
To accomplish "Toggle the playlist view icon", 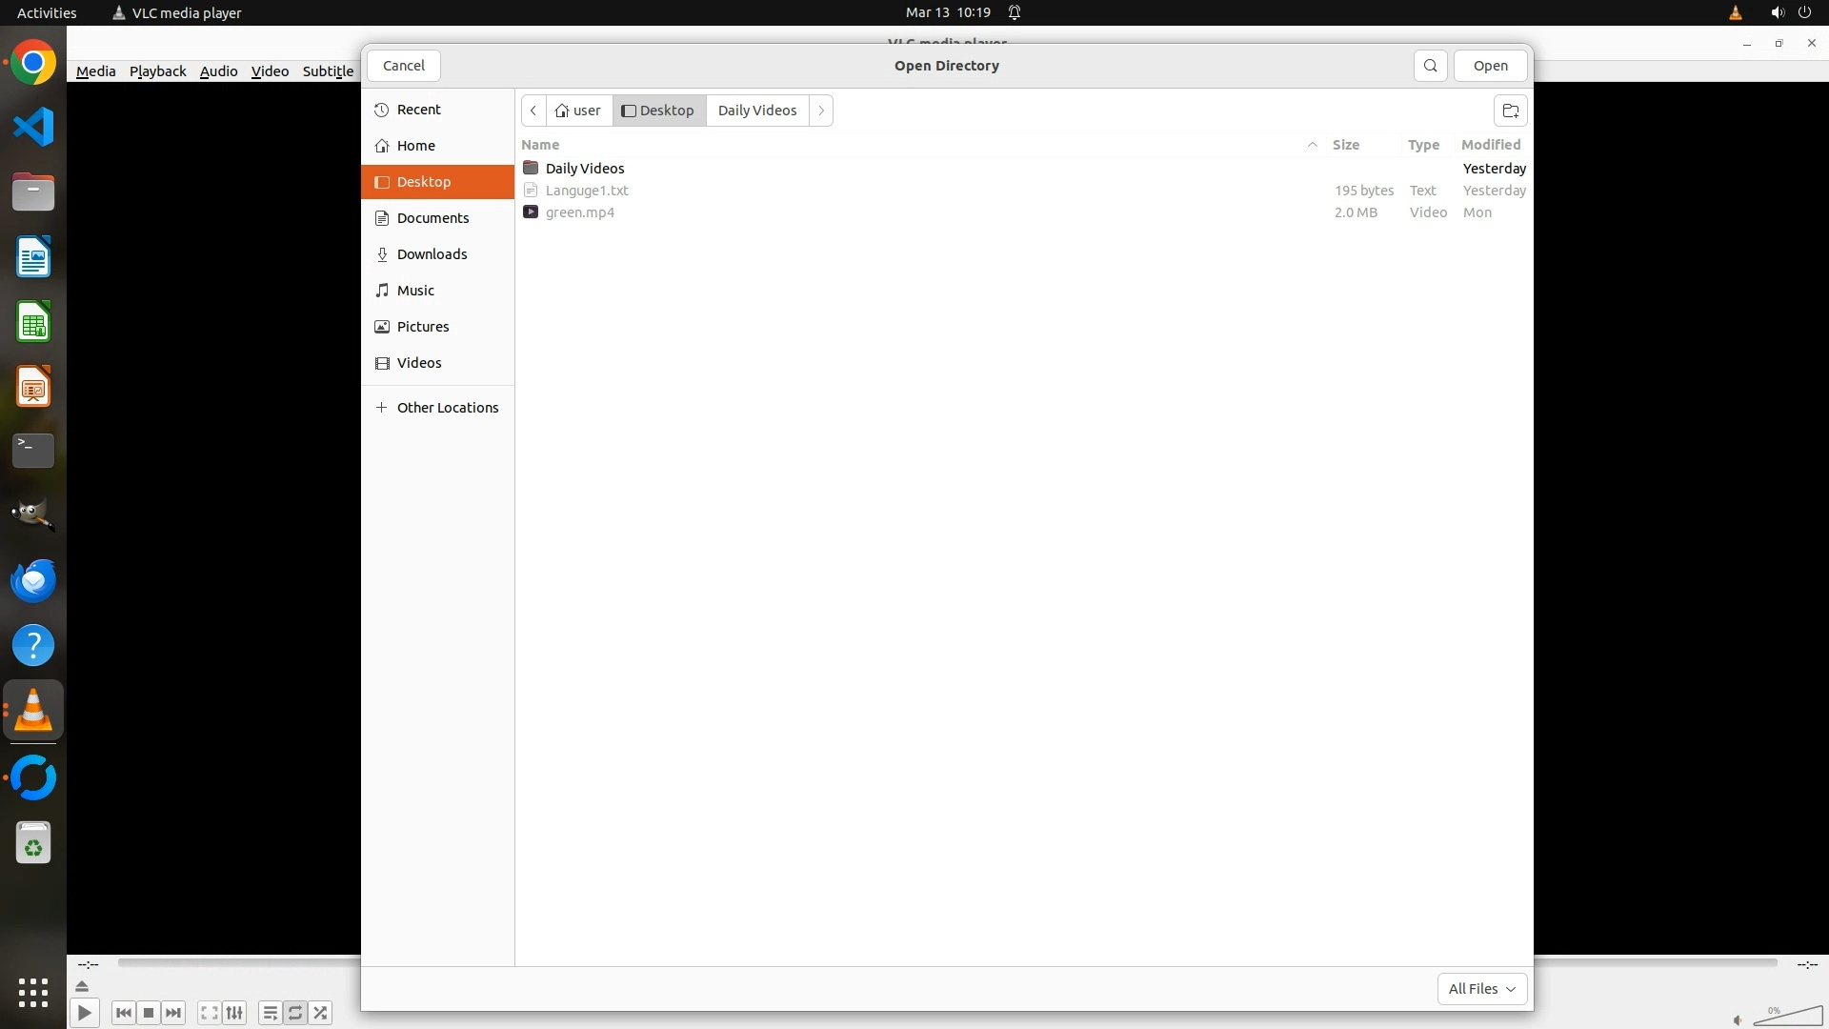I will point(271,1013).
